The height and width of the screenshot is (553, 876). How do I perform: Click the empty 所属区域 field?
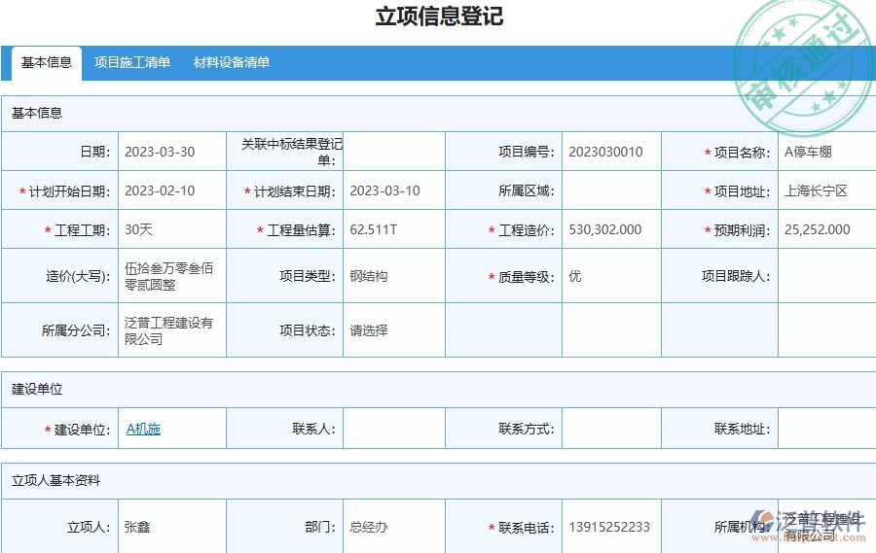click(x=611, y=190)
